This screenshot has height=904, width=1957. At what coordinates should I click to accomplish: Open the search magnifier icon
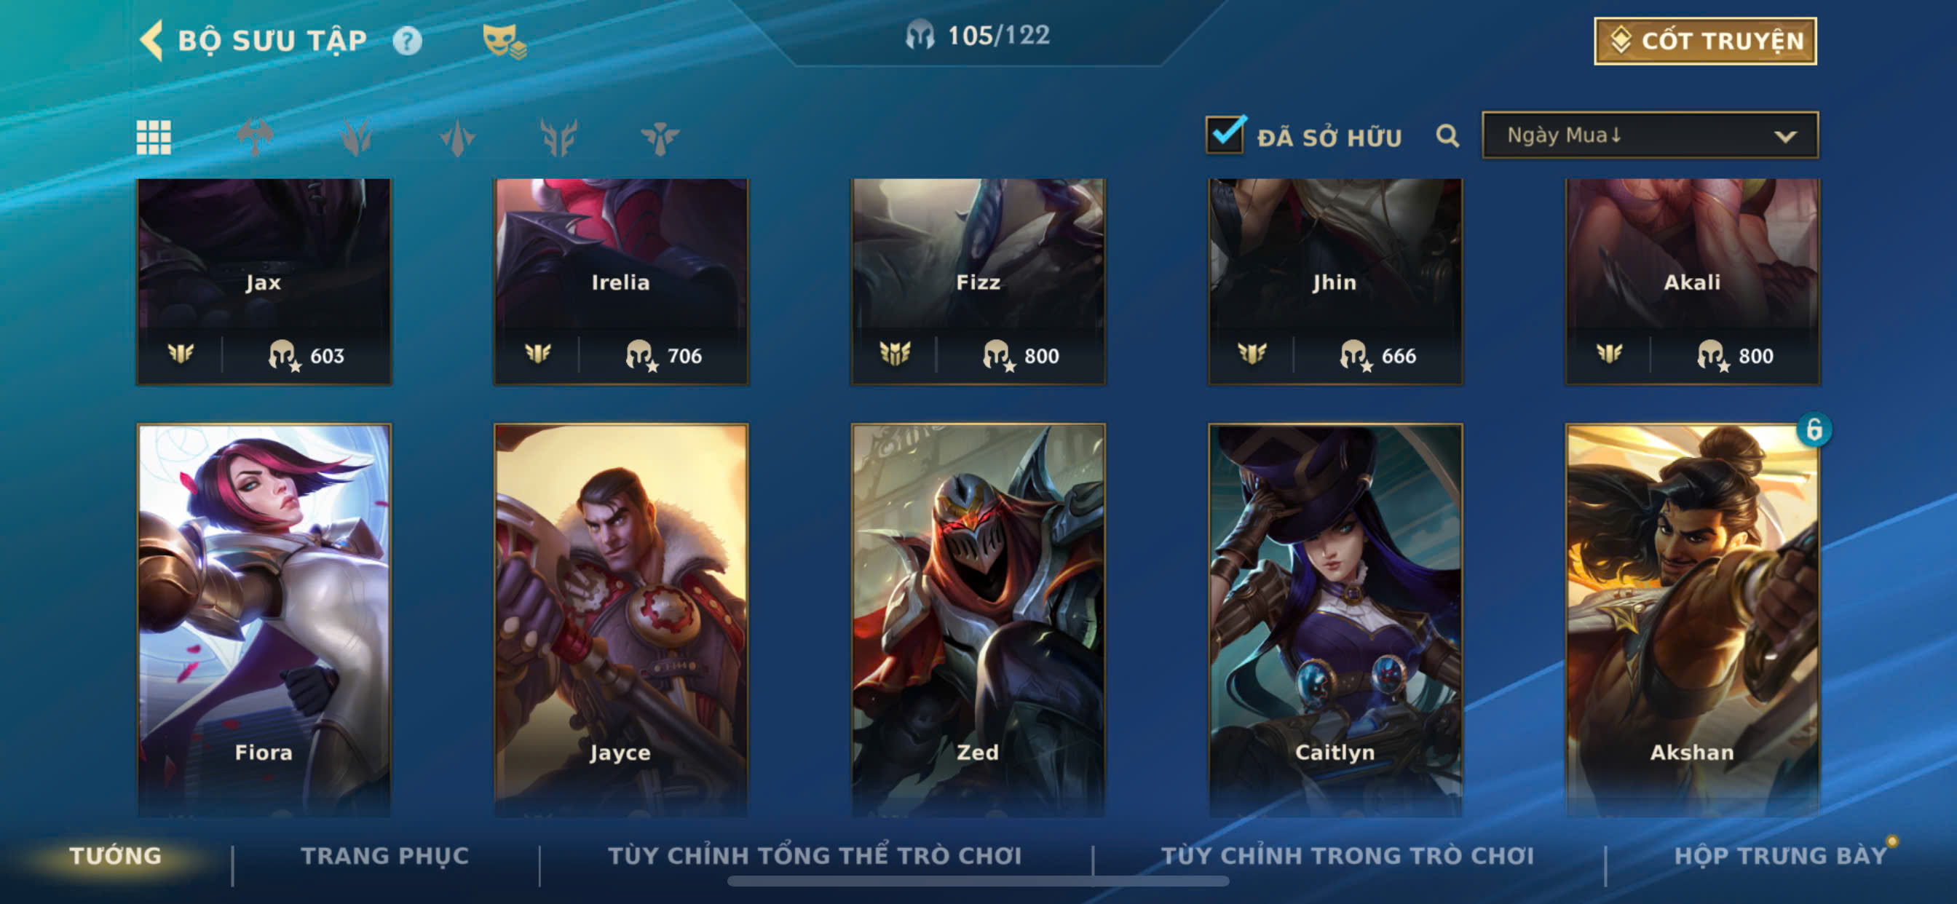click(x=1447, y=136)
